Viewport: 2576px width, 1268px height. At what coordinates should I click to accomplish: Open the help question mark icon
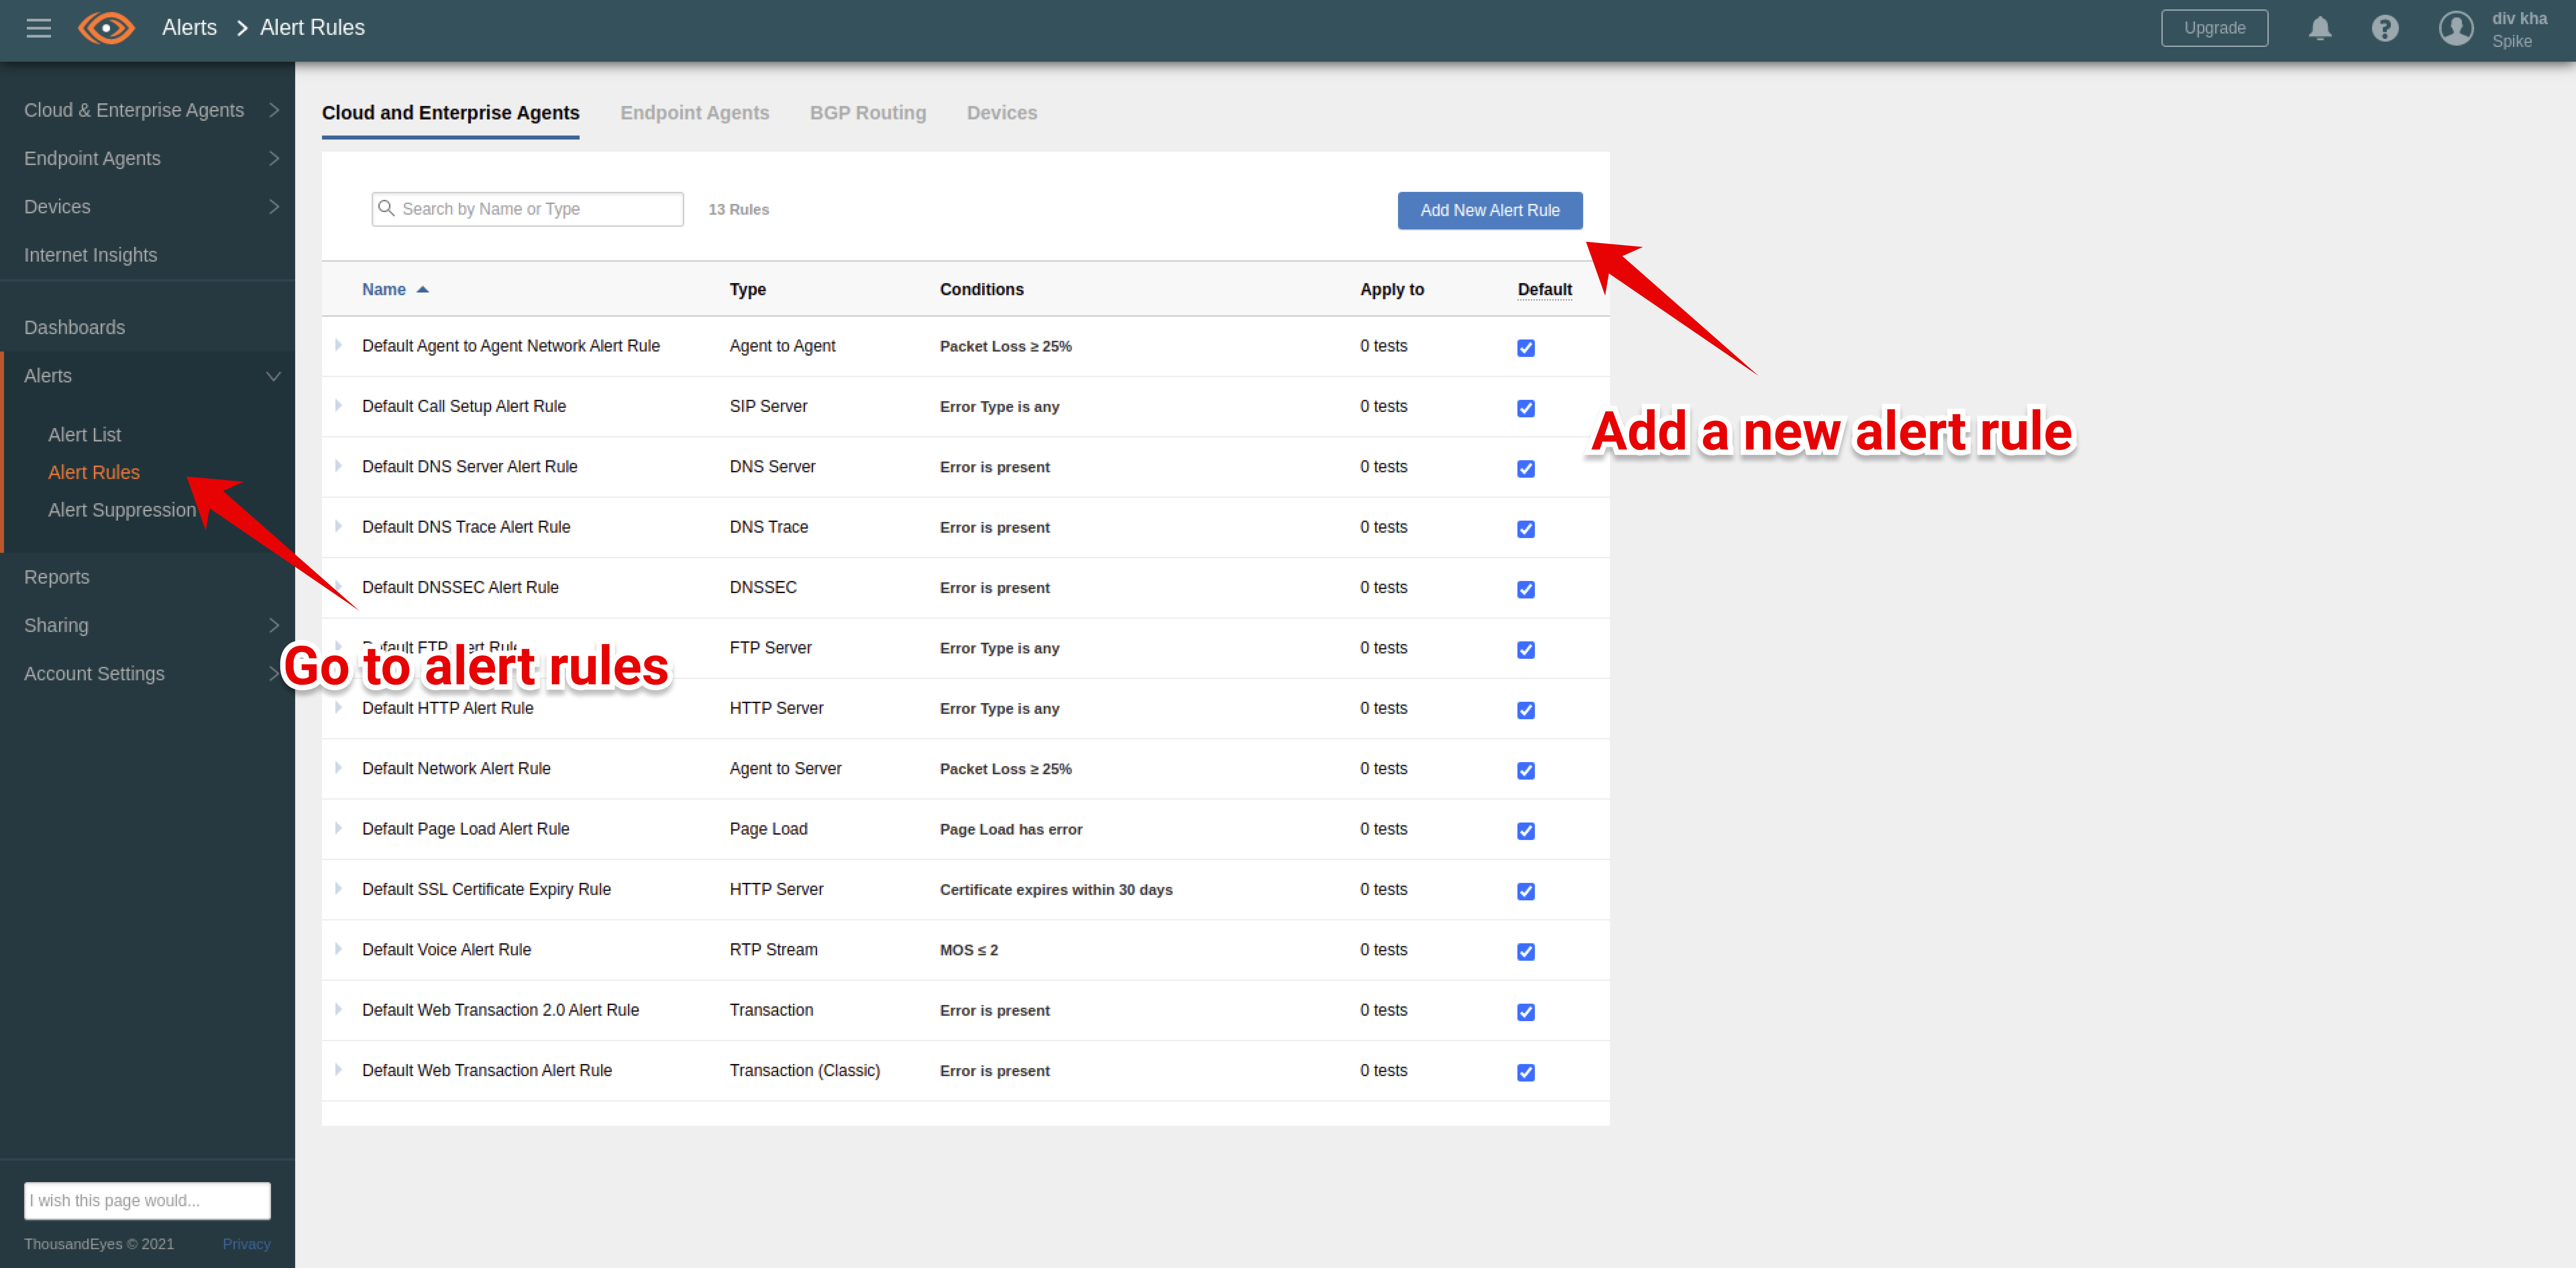tap(2385, 28)
